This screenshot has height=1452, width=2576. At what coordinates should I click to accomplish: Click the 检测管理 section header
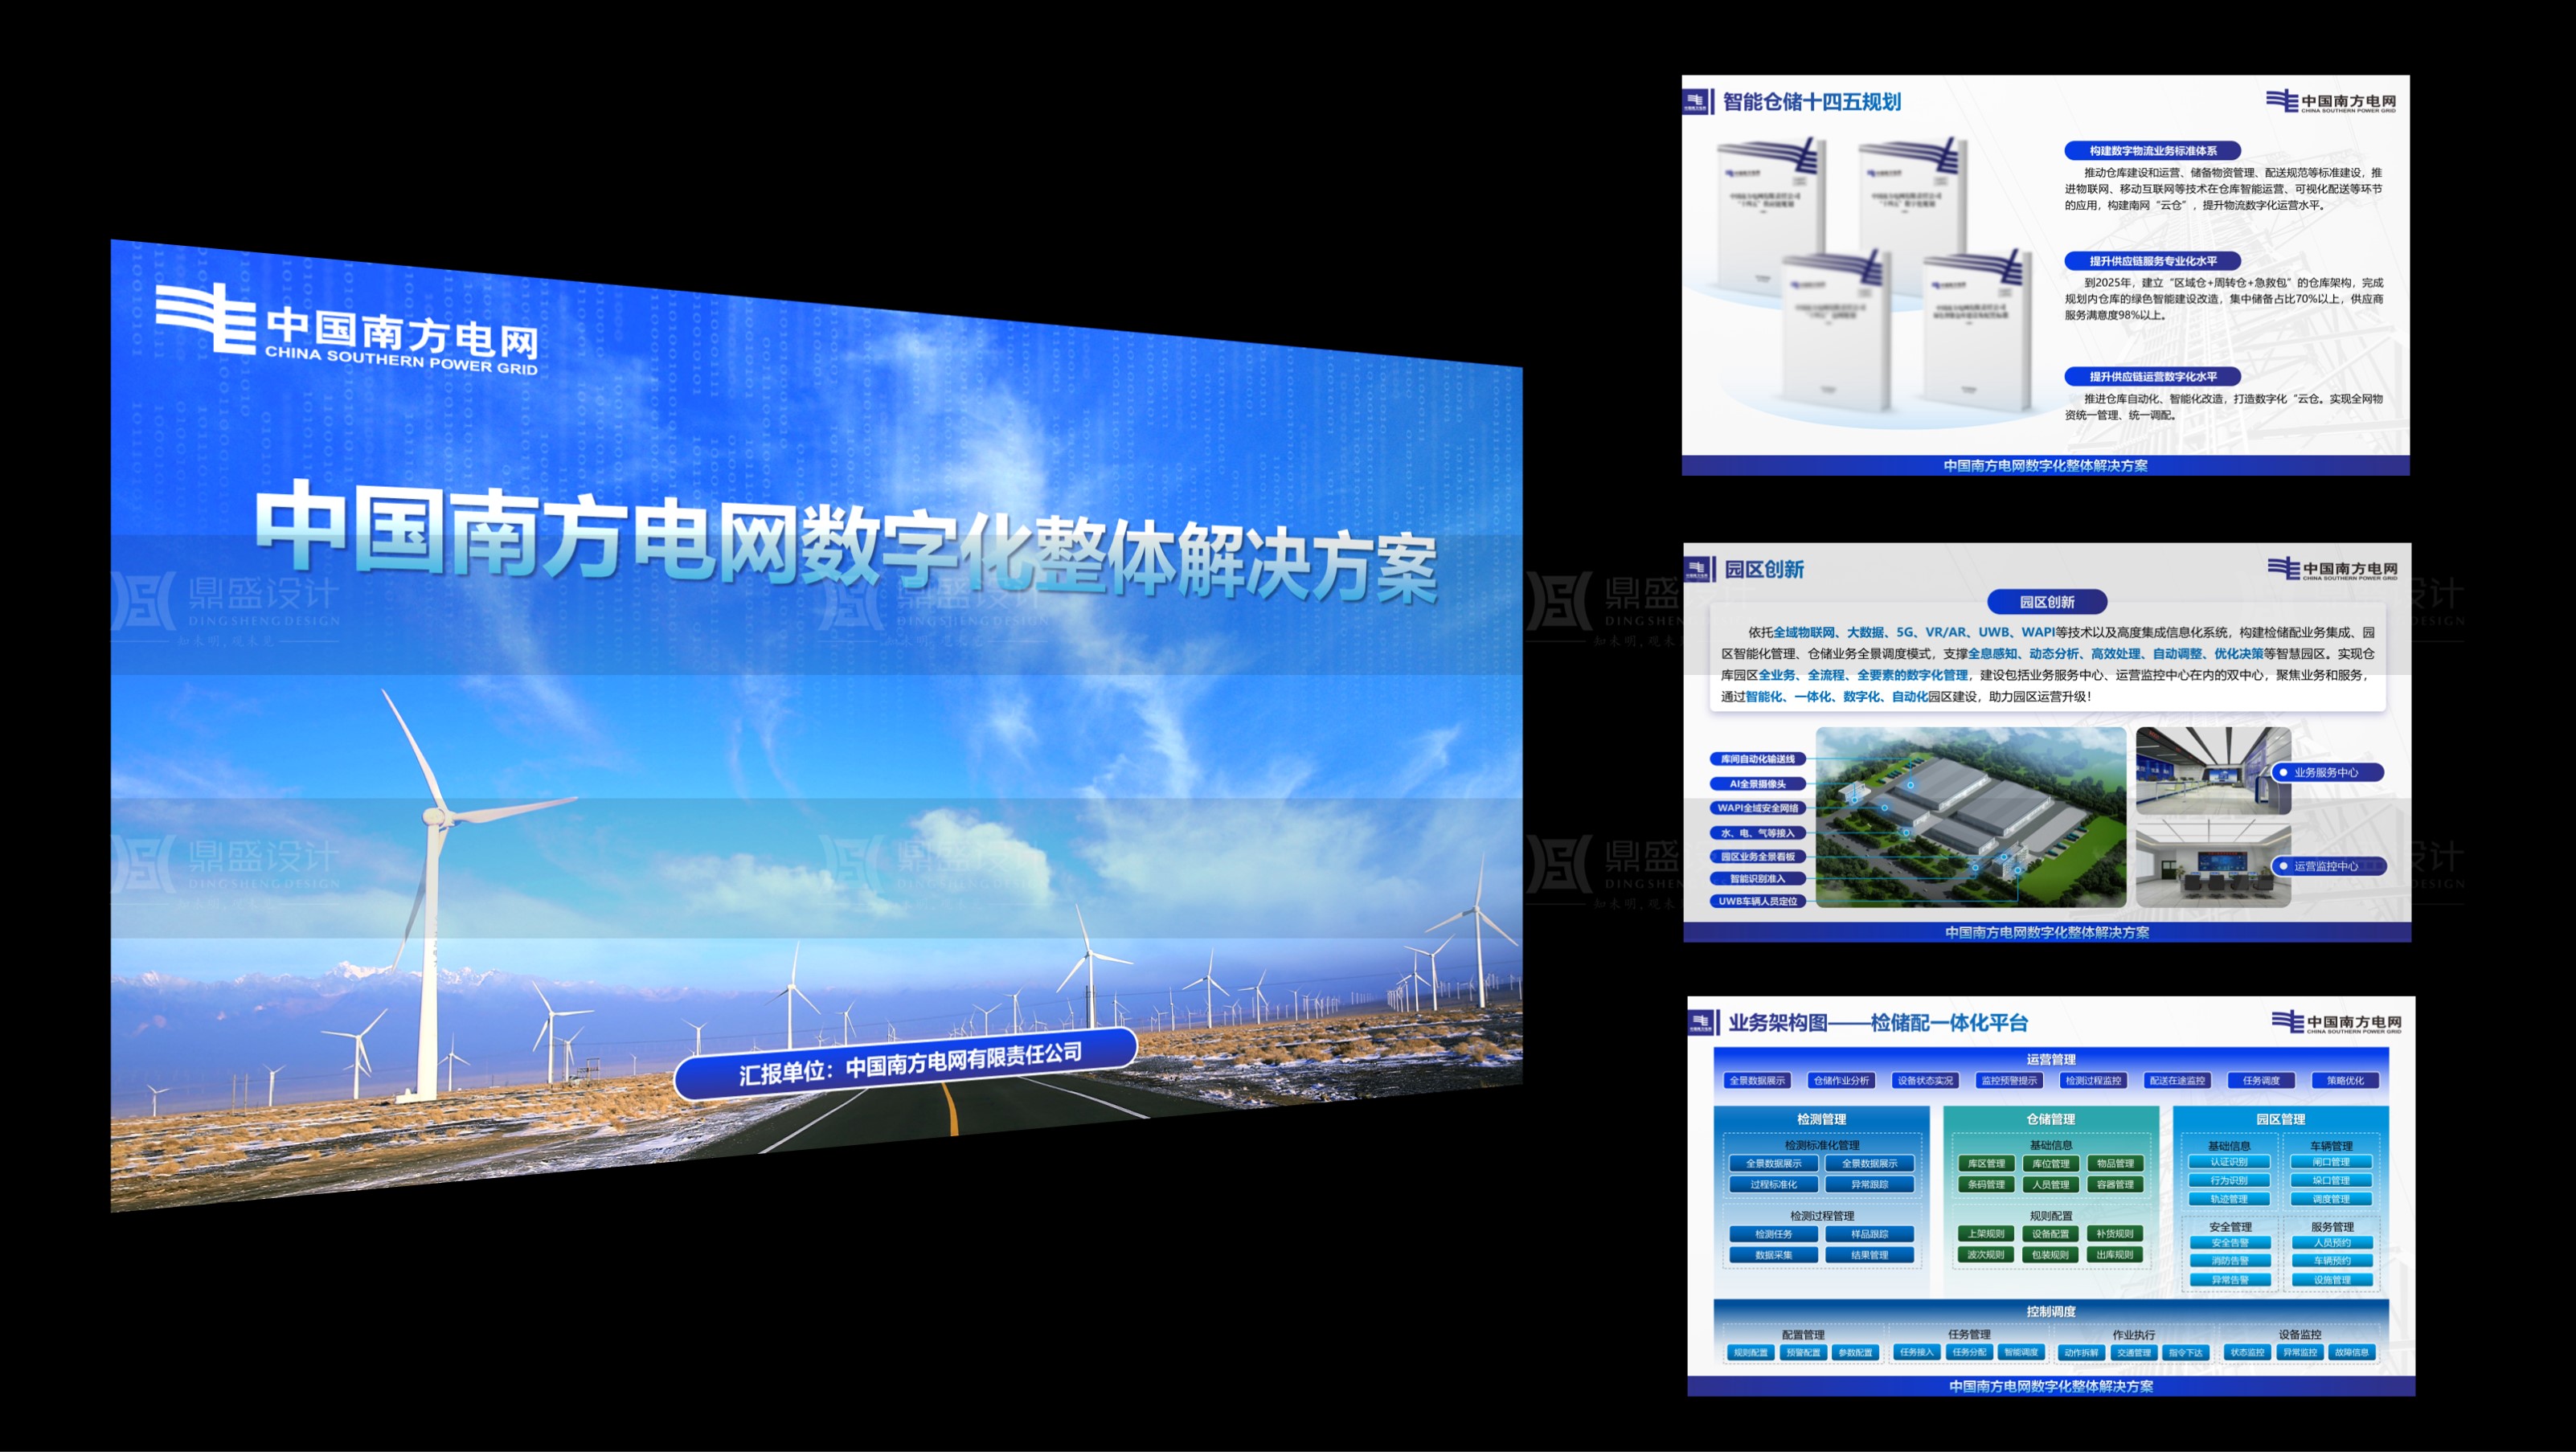1821,1119
